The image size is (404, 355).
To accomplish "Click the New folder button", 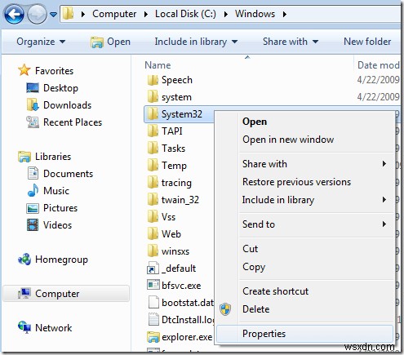I will (367, 42).
